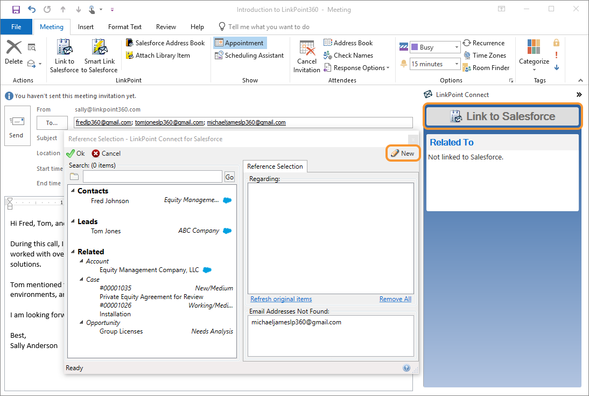Click Ok in Reference Selection dialog
The image size is (589, 396).
[x=75, y=154]
